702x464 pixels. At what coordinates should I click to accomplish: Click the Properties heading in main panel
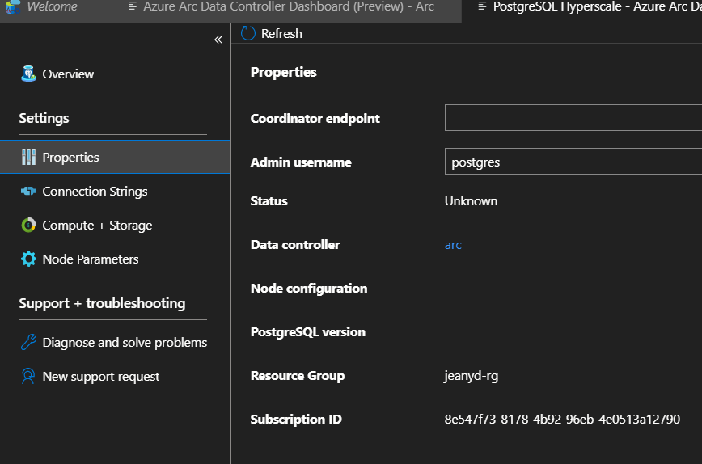283,73
